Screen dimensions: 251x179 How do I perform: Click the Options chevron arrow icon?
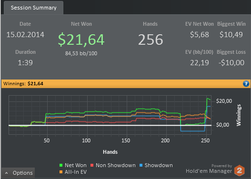(6, 173)
